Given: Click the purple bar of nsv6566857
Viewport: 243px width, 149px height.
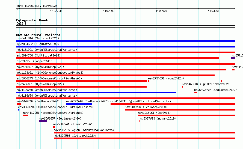Looking at the screenshot, I should (x=43, y=121).
